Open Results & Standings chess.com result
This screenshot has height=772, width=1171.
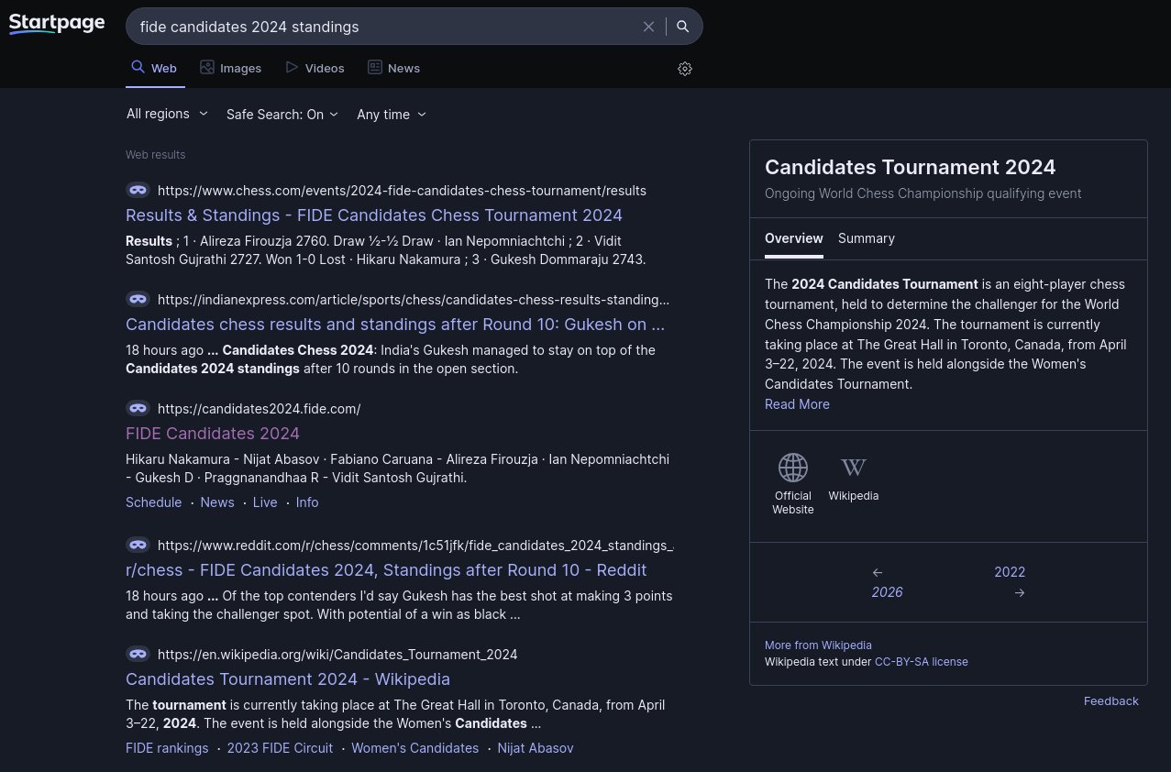(374, 215)
